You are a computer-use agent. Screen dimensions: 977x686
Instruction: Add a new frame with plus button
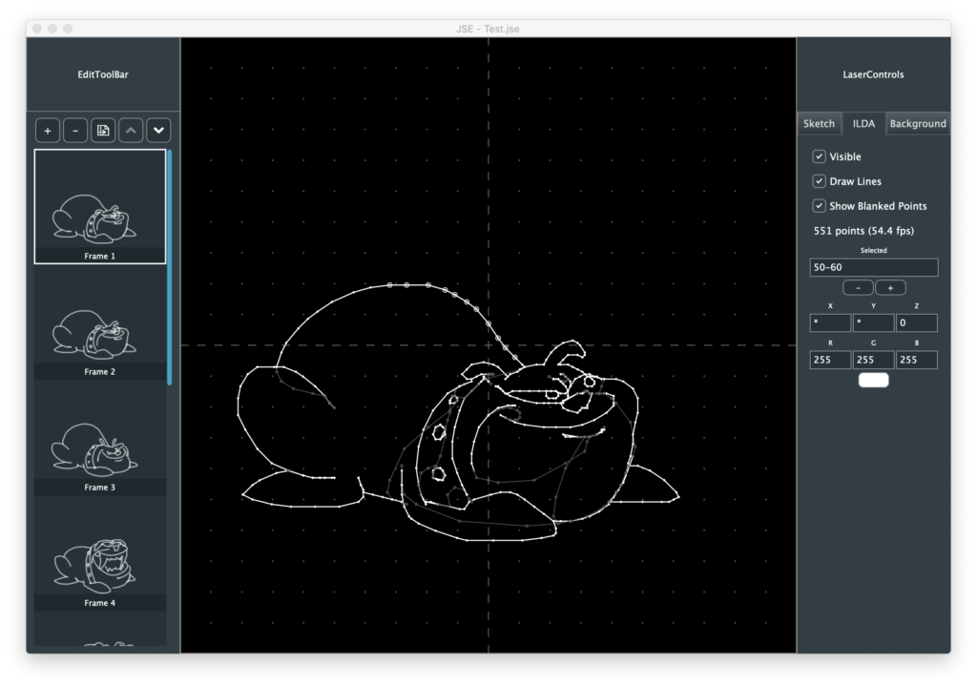click(48, 130)
